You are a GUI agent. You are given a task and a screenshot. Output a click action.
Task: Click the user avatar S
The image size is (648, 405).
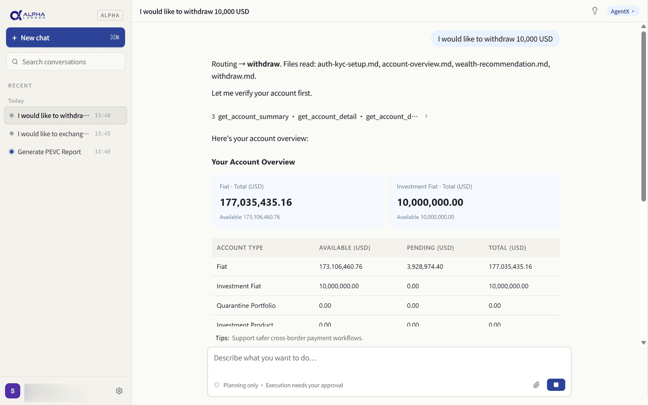[x=13, y=391]
